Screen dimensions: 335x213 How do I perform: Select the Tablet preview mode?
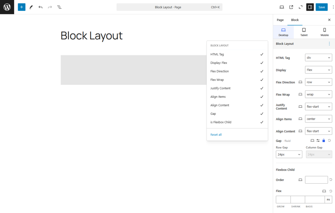tap(304, 32)
